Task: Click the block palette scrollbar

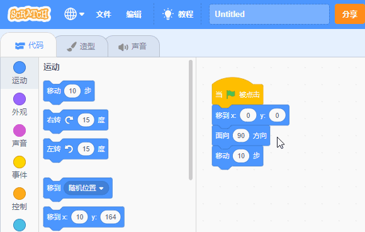Action: tap(191, 120)
